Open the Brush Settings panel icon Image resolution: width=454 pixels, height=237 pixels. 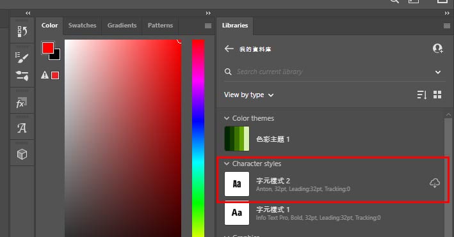coord(22,57)
